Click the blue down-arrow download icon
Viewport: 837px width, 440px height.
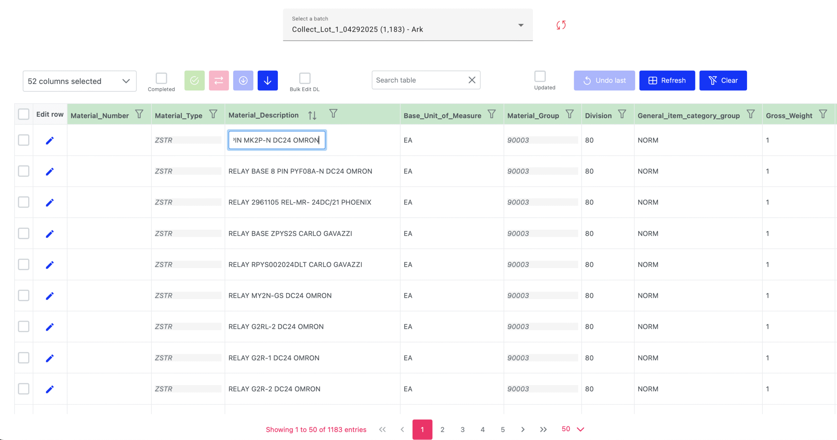tap(267, 80)
